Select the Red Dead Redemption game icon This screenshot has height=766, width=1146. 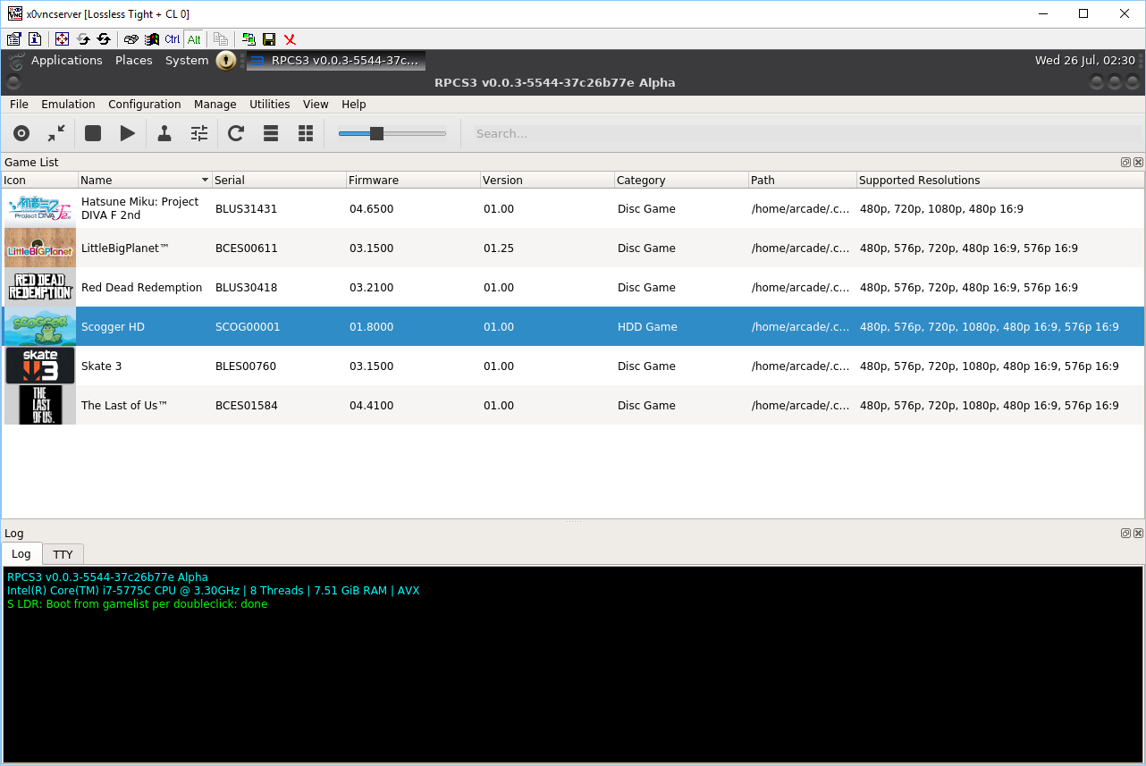[40, 287]
